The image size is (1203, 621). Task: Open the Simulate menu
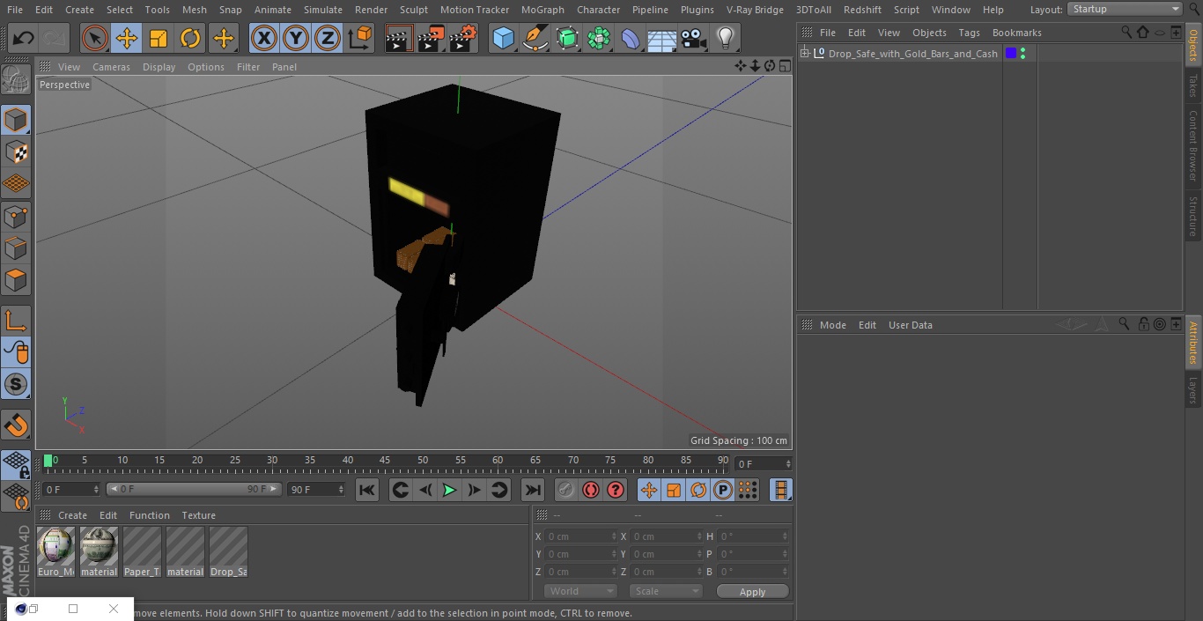pos(323,10)
